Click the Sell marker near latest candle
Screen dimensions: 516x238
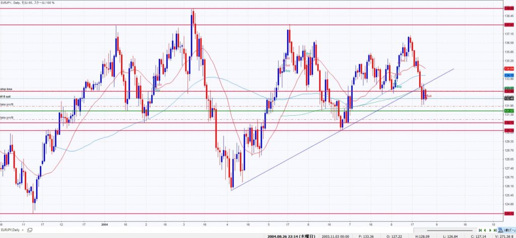tap(429, 96)
